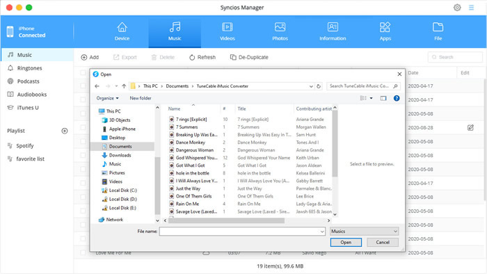Click the Add toolbar button
This screenshot has height=274, width=487.
(90, 57)
